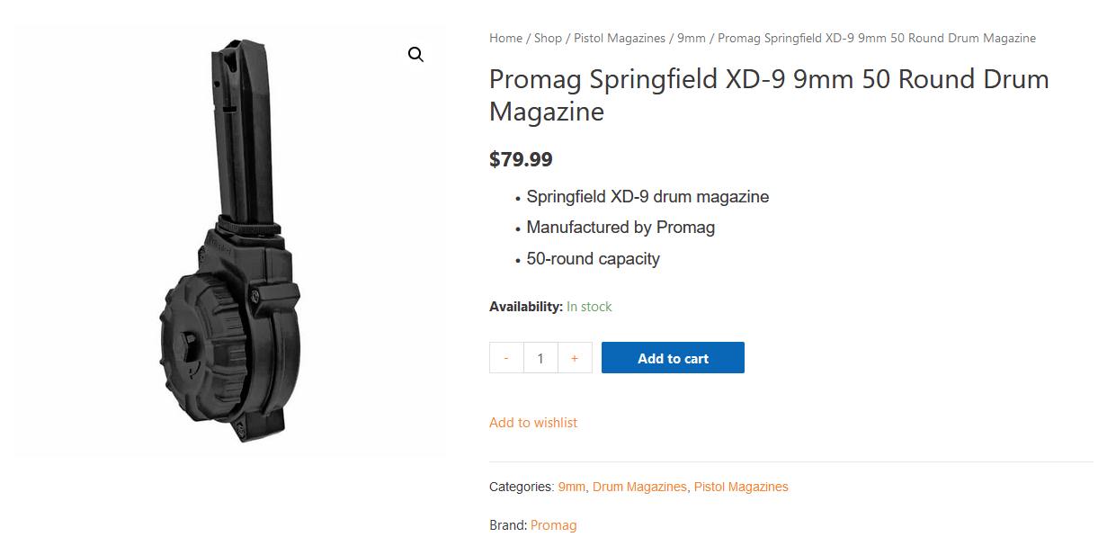Screen dimensions: 1116x546
Task: Open Pistol Magazines in the breadcrumb trail
Action: pyautogui.click(x=620, y=39)
